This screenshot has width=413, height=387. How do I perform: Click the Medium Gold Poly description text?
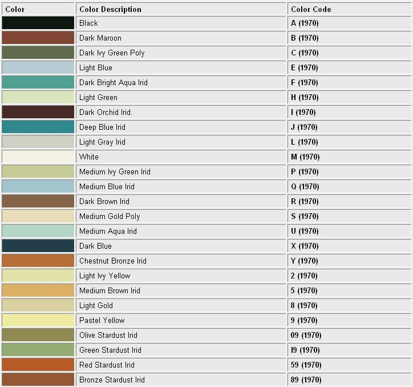coord(110,216)
